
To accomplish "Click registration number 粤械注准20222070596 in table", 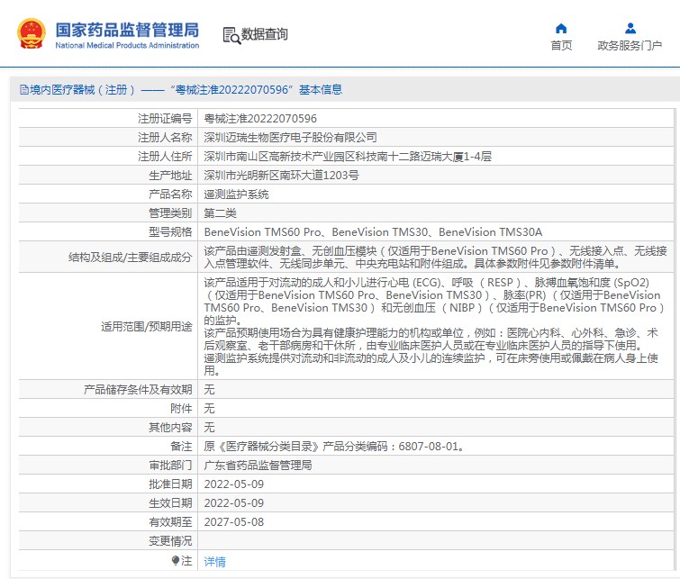I will (x=260, y=118).
